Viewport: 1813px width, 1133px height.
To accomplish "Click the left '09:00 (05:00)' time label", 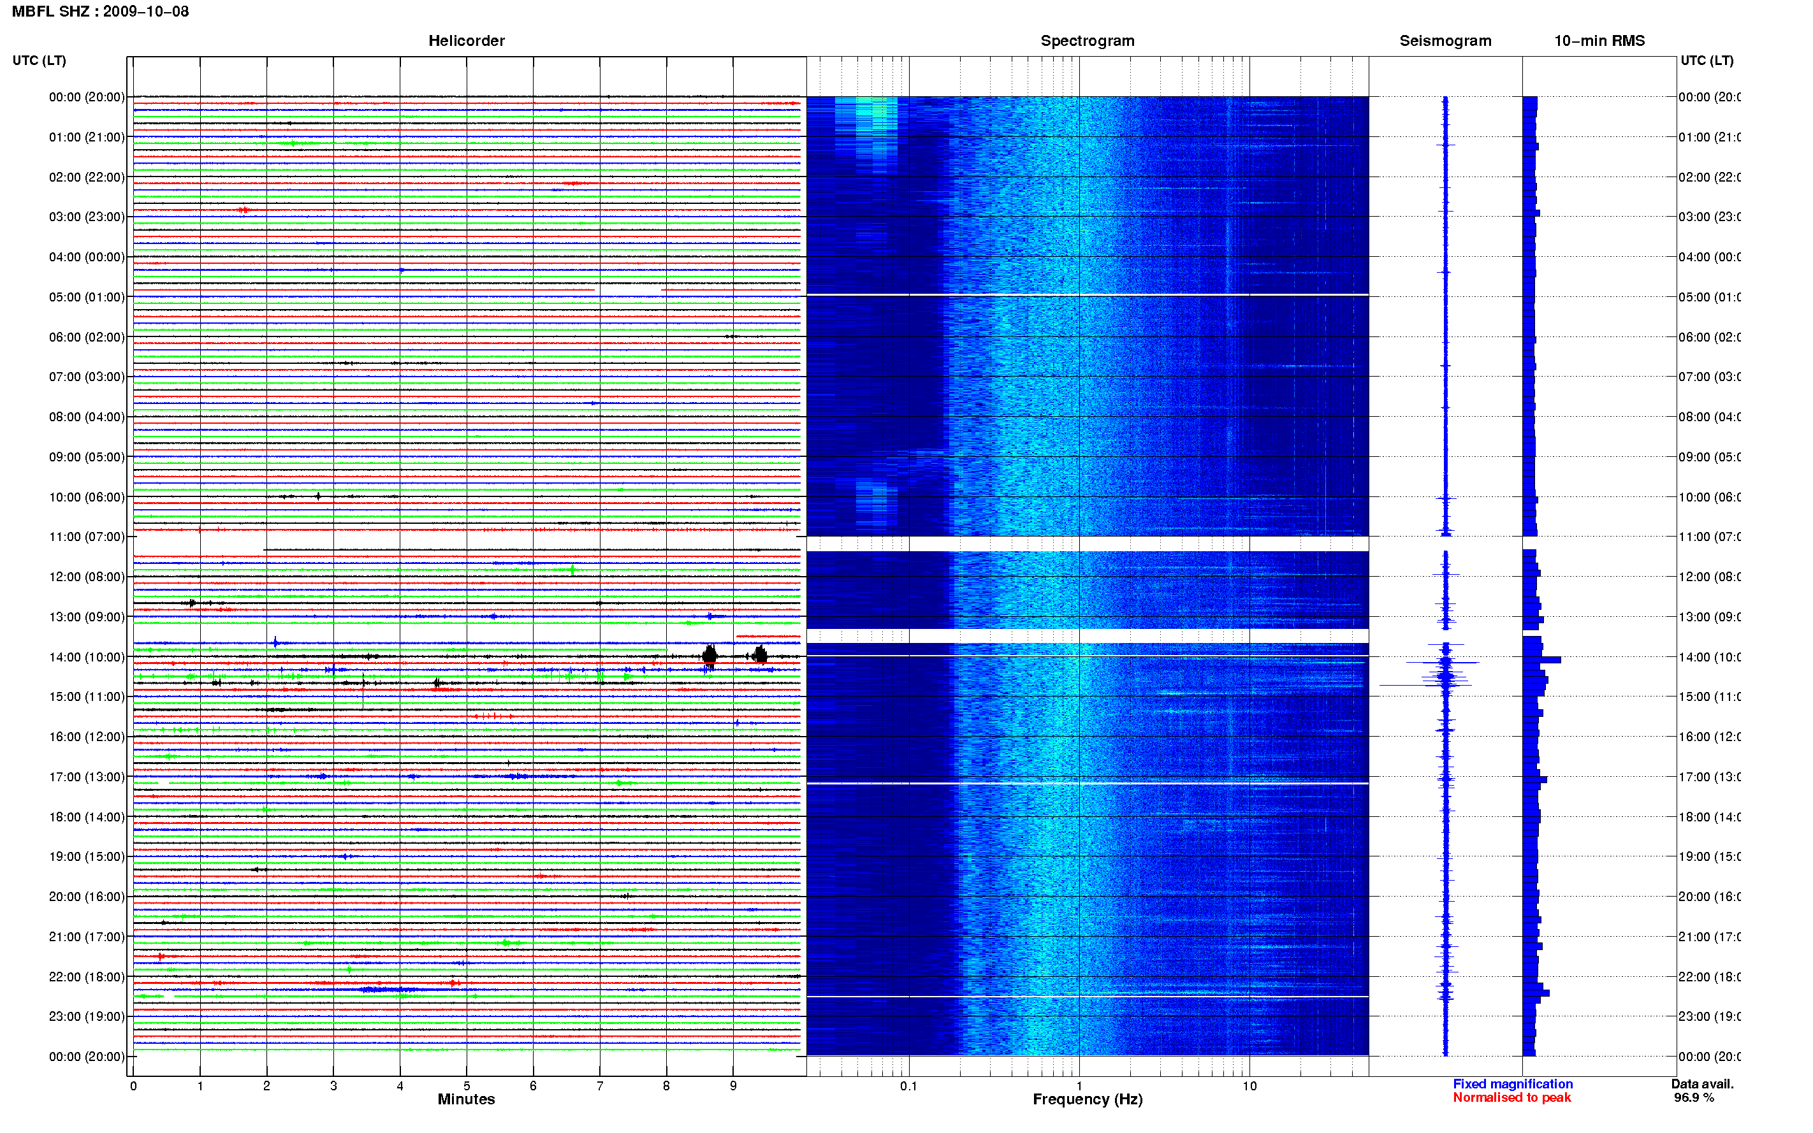I will point(87,457).
